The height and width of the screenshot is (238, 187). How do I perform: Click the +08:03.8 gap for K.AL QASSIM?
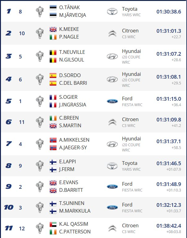click(x=174, y=232)
